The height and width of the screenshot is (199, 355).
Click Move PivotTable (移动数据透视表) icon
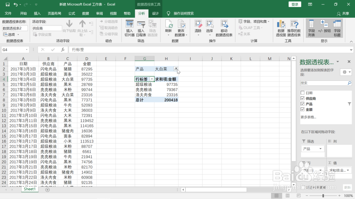pos(224,28)
